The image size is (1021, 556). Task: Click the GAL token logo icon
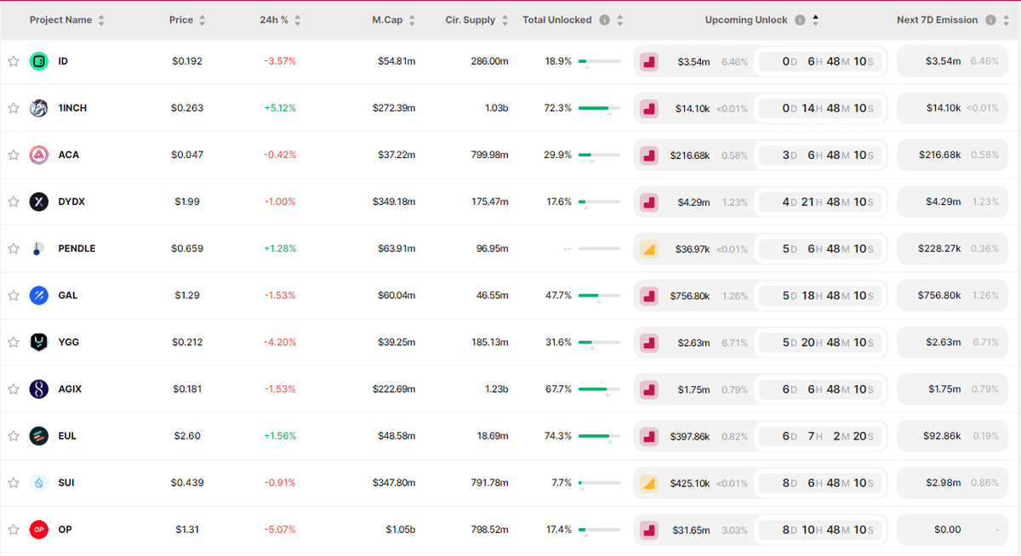(39, 295)
